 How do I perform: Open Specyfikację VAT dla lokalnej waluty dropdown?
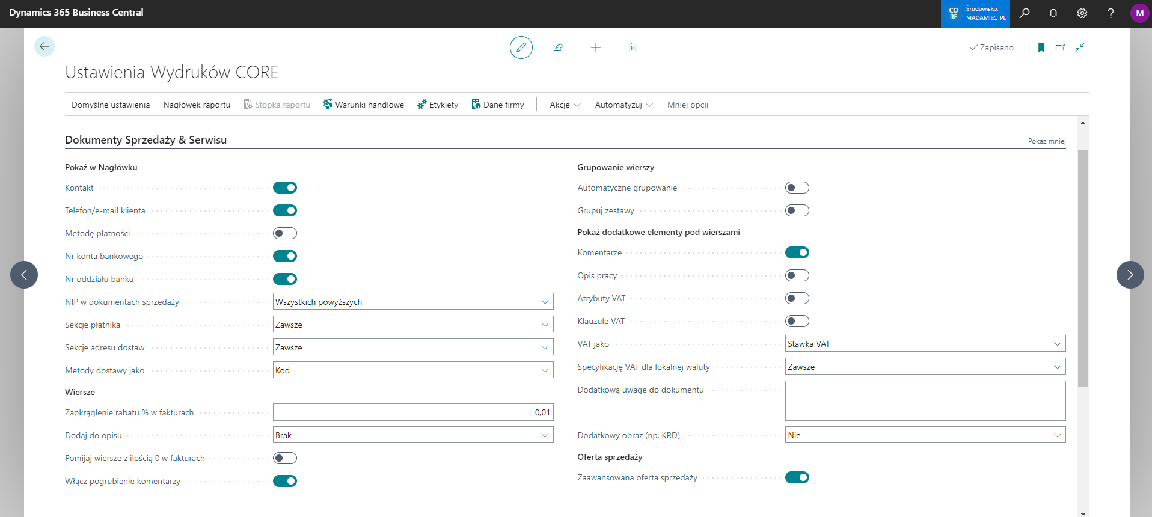point(925,367)
